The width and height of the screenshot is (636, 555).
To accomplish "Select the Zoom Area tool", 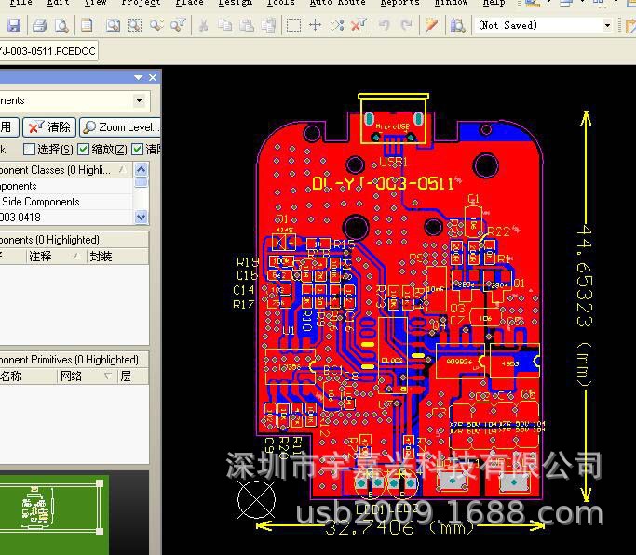I will tap(134, 25).
